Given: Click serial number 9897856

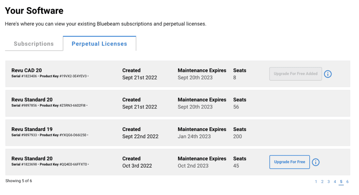Looking at the screenshot, I should pos(29,105).
